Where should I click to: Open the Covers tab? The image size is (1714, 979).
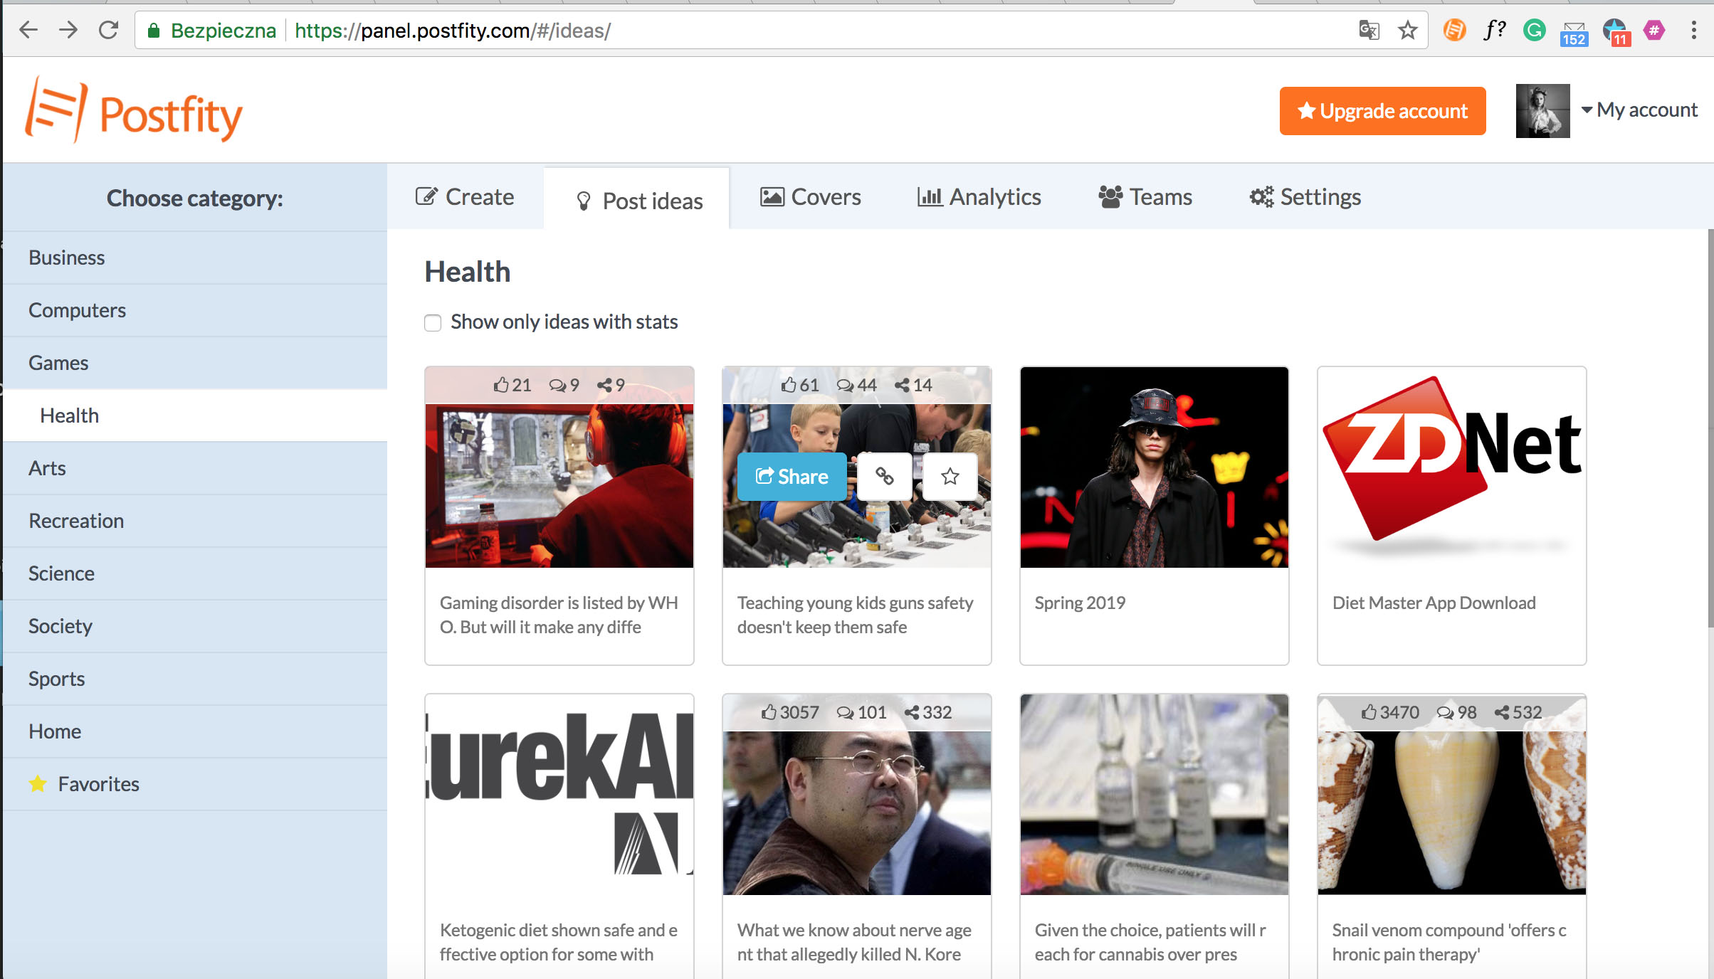[810, 196]
